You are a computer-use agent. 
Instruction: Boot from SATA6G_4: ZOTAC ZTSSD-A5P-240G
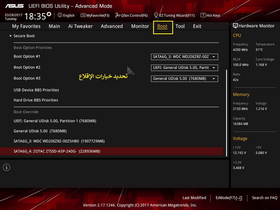[112, 151]
